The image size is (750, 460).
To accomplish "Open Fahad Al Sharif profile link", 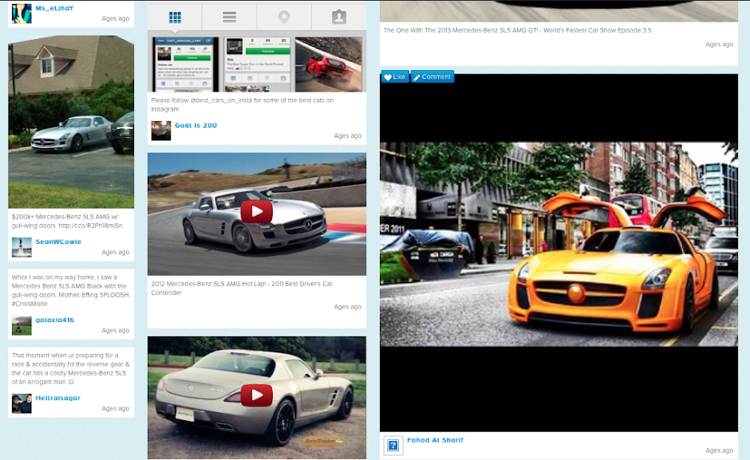I will click(436, 440).
